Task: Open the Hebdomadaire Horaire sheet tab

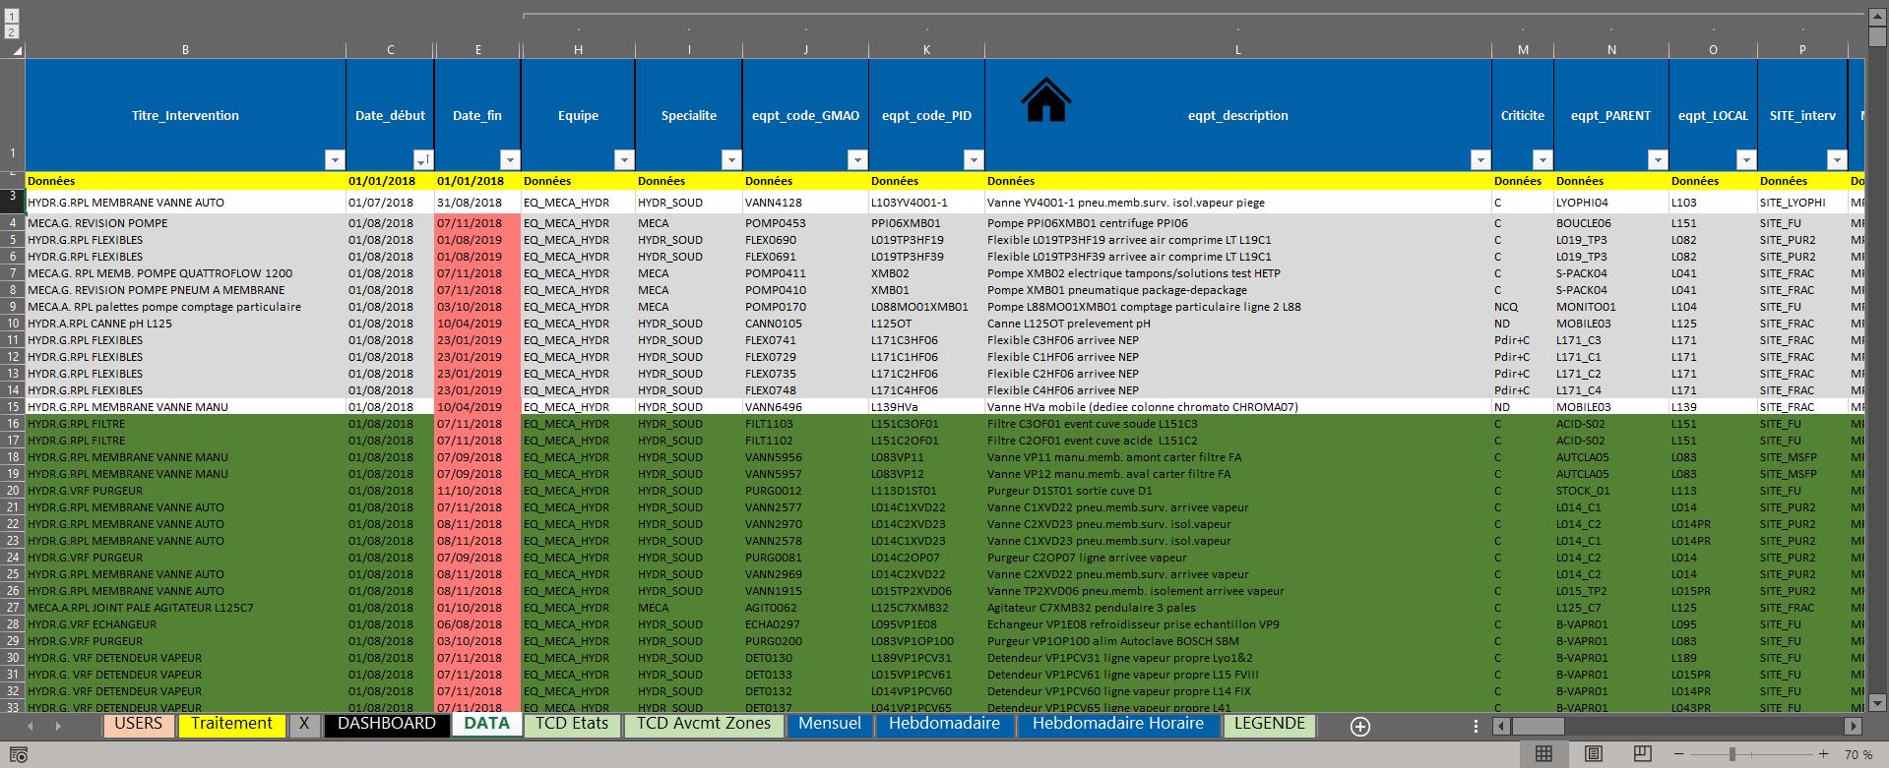Action: pos(1118,724)
